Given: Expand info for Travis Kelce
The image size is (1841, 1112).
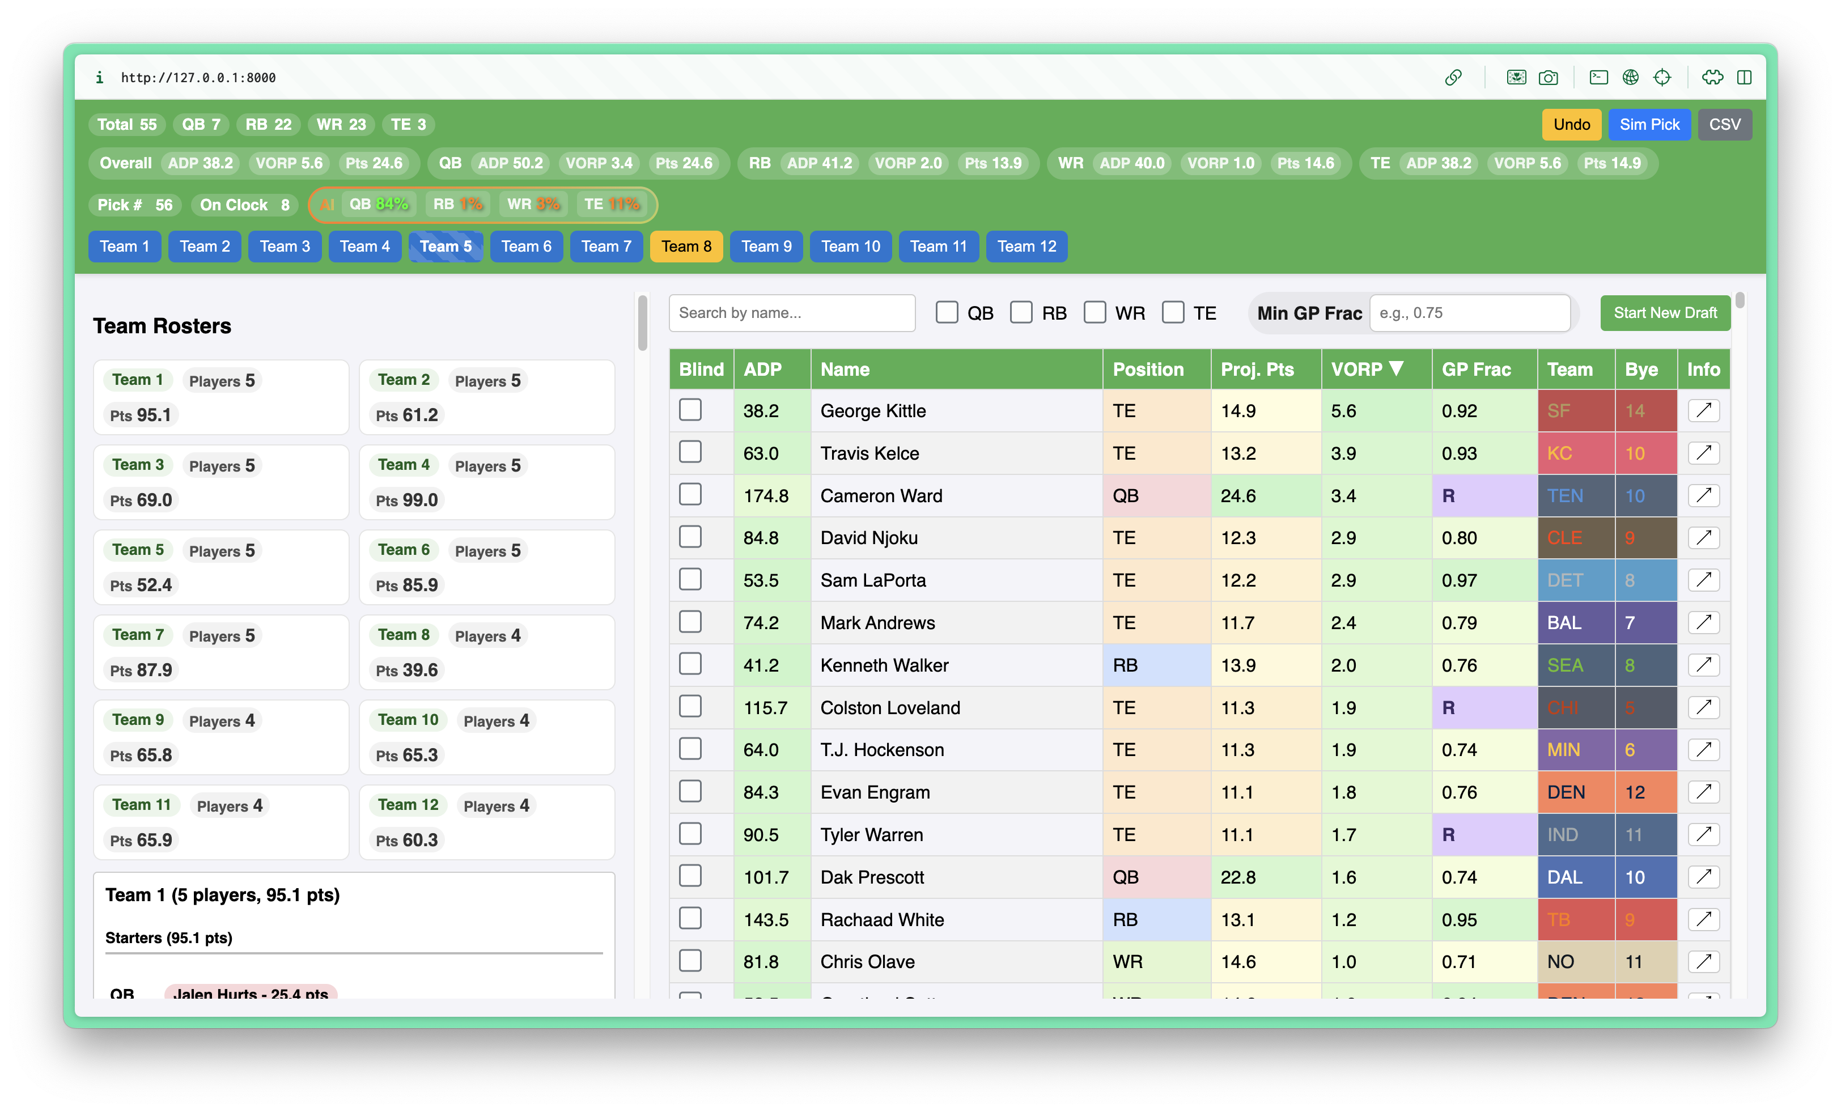Looking at the screenshot, I should pos(1704,453).
